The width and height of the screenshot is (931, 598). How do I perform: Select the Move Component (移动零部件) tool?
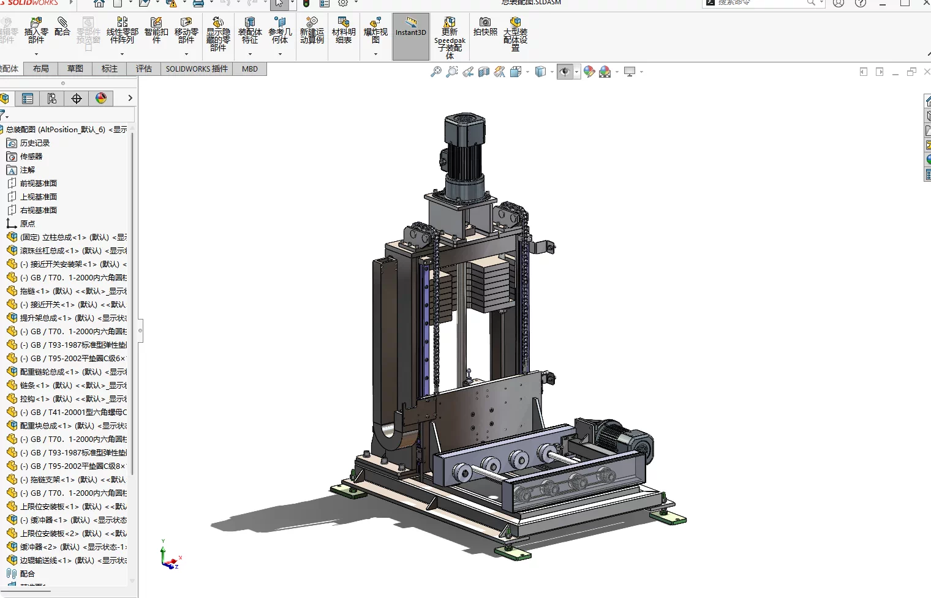pos(186,31)
